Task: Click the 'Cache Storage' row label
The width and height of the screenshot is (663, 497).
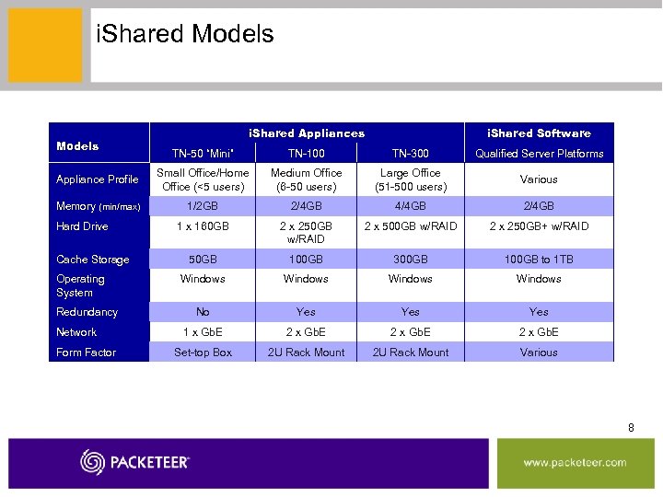Action: coord(93,260)
